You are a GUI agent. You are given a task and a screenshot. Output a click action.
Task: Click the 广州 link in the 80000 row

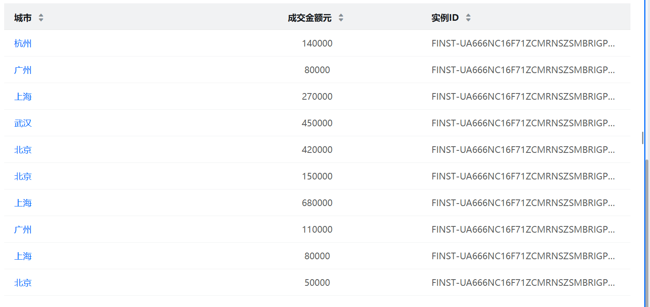23,70
